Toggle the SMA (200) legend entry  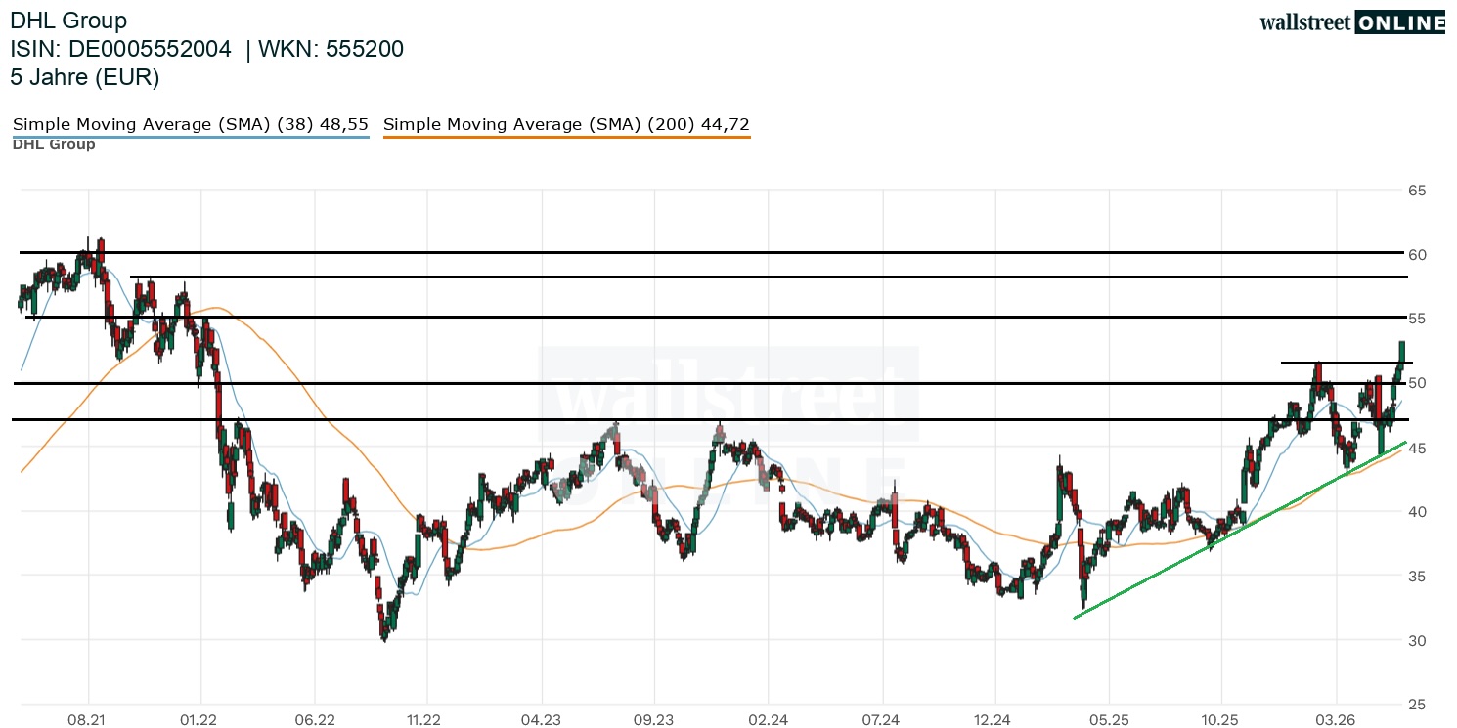567,124
